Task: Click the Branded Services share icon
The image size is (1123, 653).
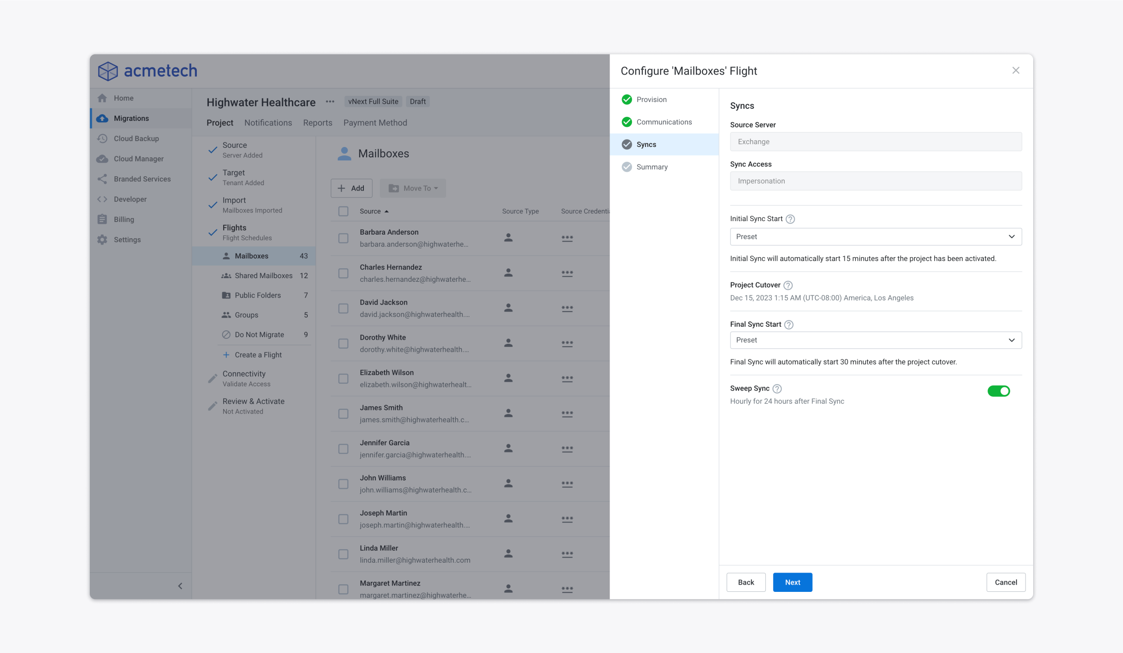Action: tap(102, 179)
